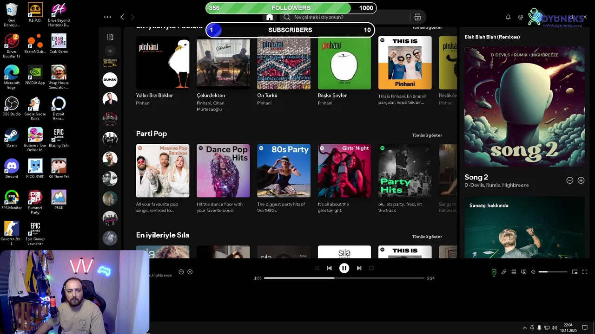Open the 80s Party playlist
The width and height of the screenshot is (595, 334).
point(284,179)
